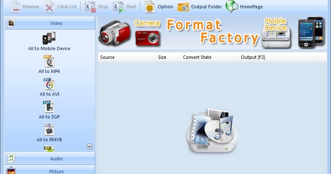Screen dimensions: 331x174
Task: Click the 'All to AVI' text
Action: [50, 94]
